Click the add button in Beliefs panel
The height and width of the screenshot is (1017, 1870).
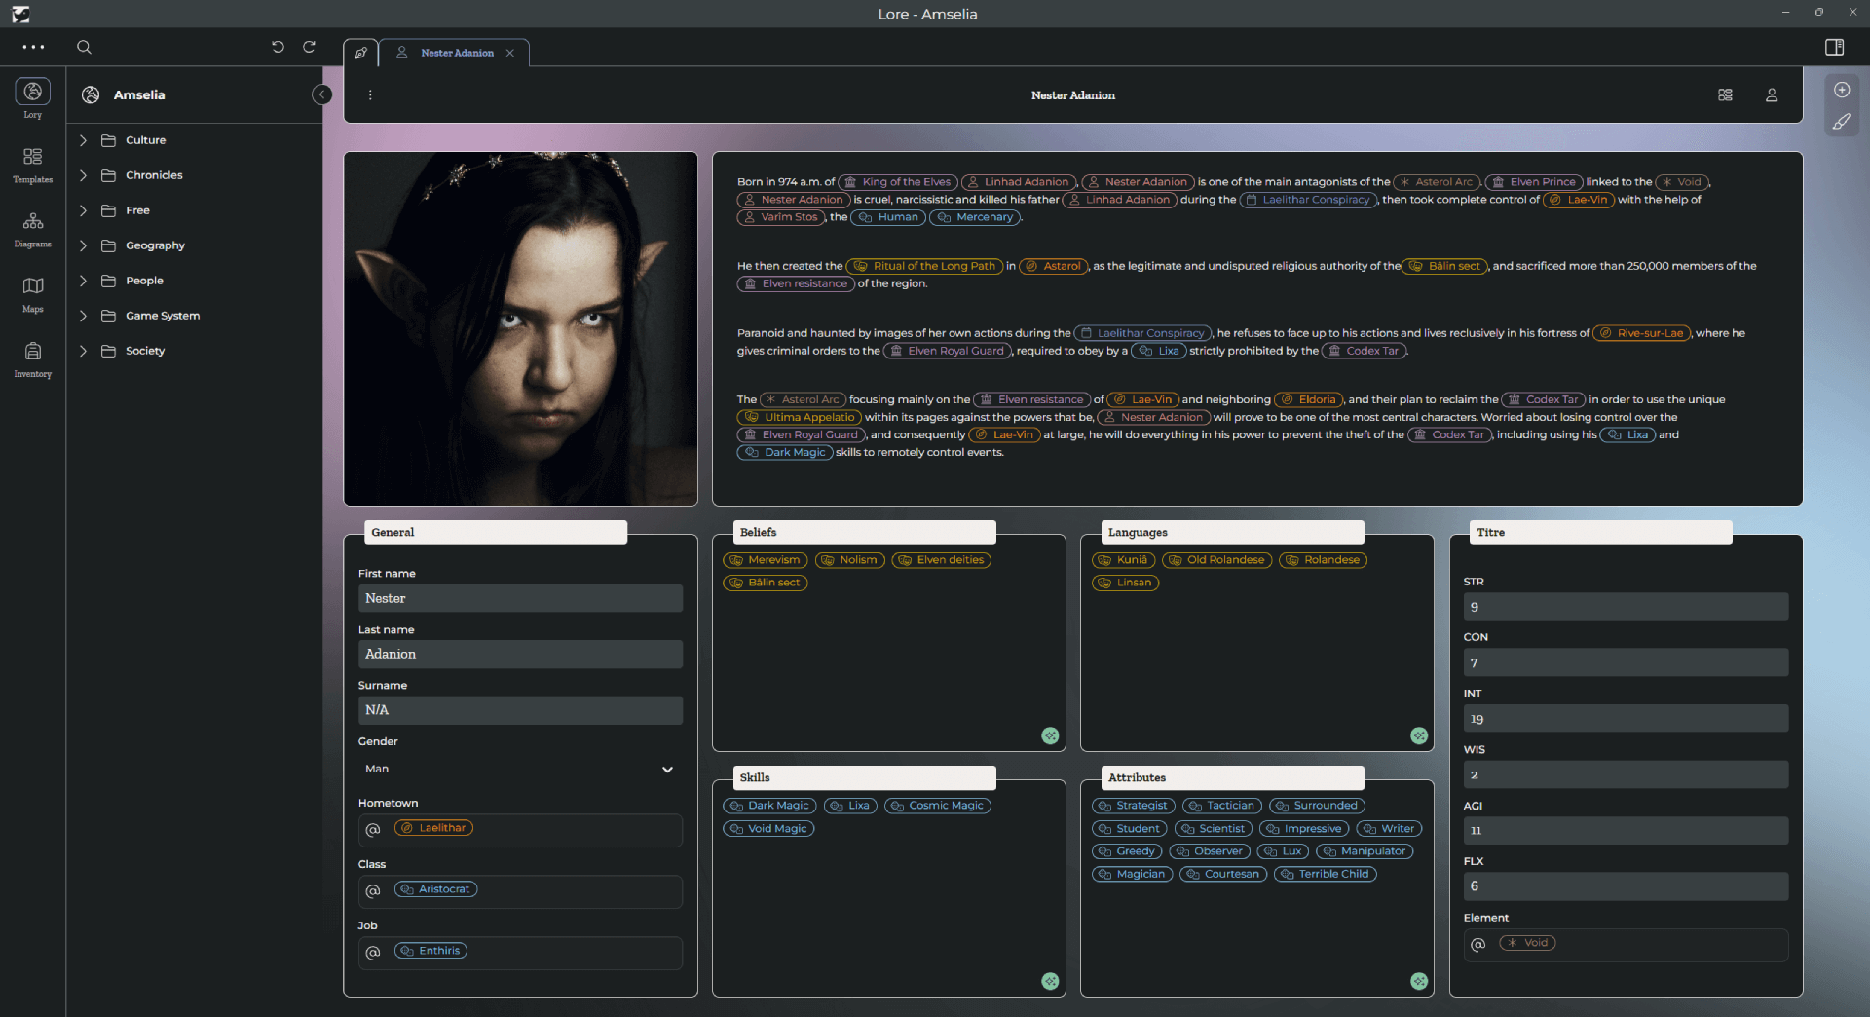click(x=1050, y=736)
